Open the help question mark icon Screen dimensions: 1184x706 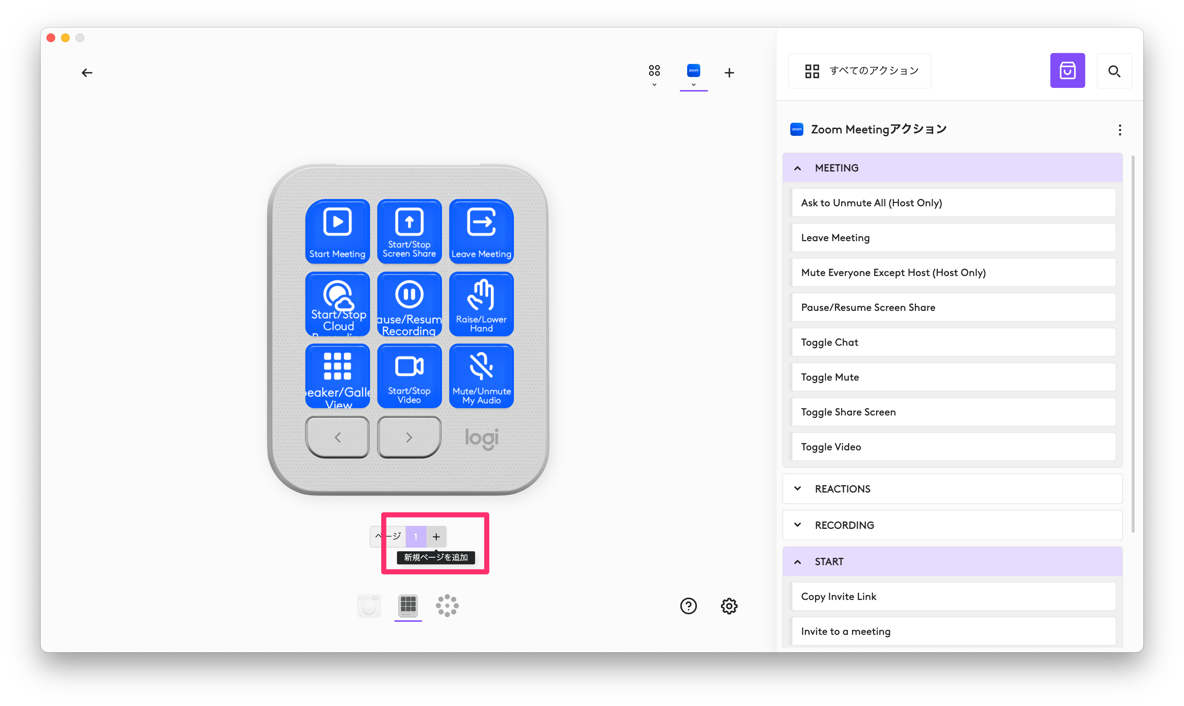tap(688, 606)
